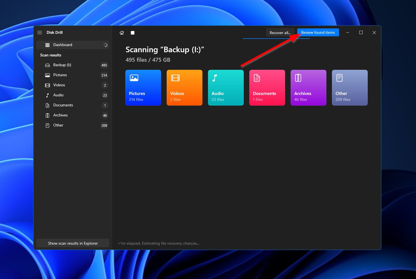Select Archives in the sidebar list
The height and width of the screenshot is (279, 416).
point(73,115)
